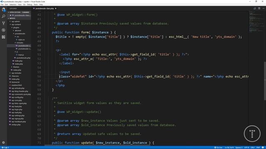The image size is (266, 149).
Task: Open the Debug menu
Action: pos(30,5)
